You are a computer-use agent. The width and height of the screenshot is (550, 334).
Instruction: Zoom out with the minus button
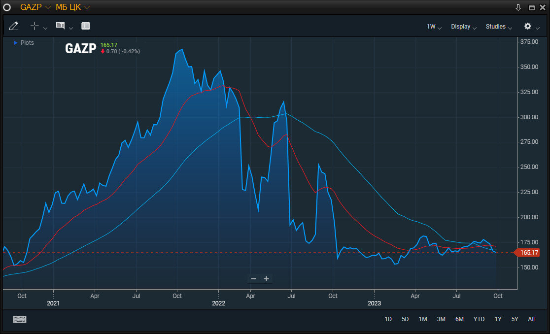[253, 279]
